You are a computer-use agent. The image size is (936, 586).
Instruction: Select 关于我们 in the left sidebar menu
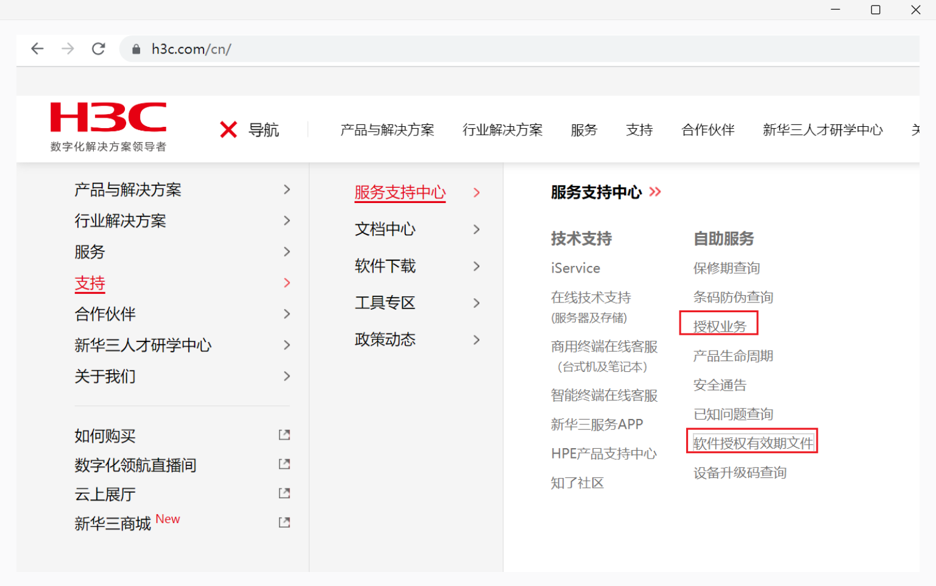pos(105,376)
